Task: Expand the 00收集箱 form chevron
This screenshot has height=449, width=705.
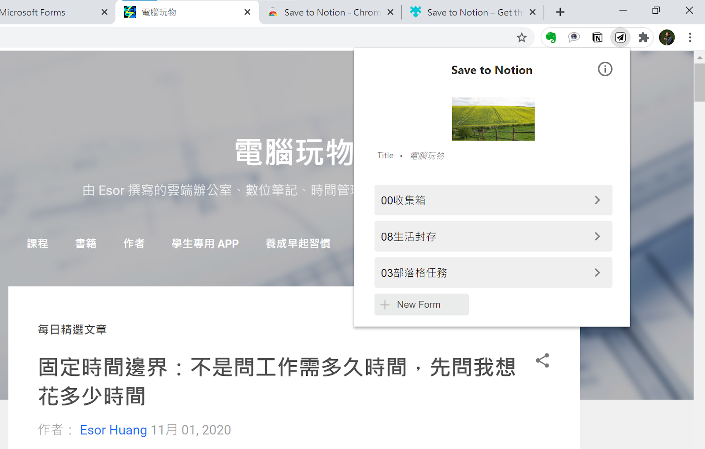Action: click(597, 200)
